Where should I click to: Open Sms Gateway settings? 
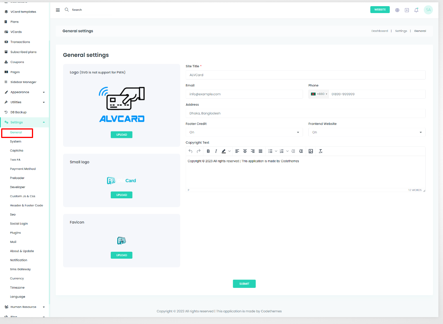pyautogui.click(x=20, y=269)
